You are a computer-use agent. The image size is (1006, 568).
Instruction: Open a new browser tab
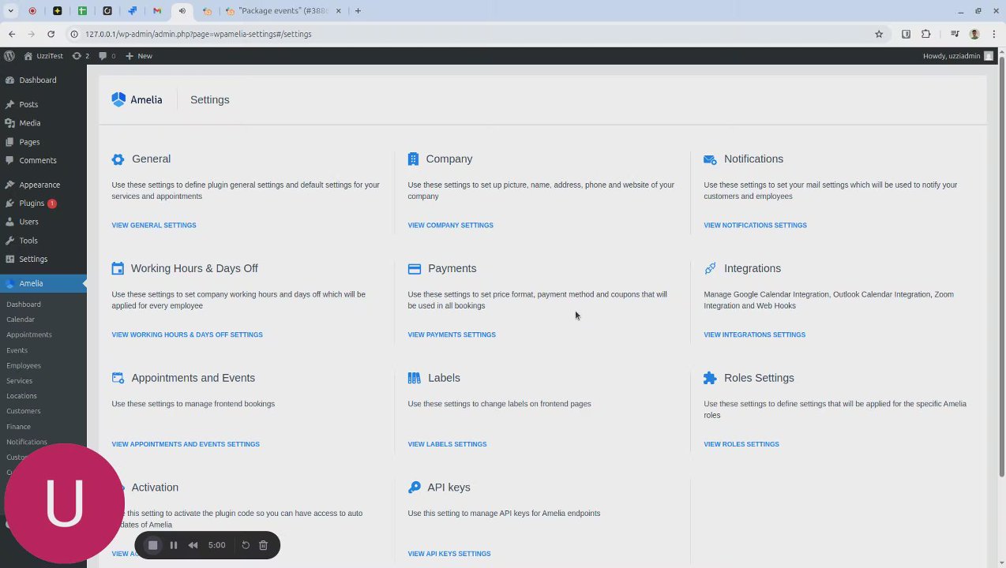pos(358,11)
